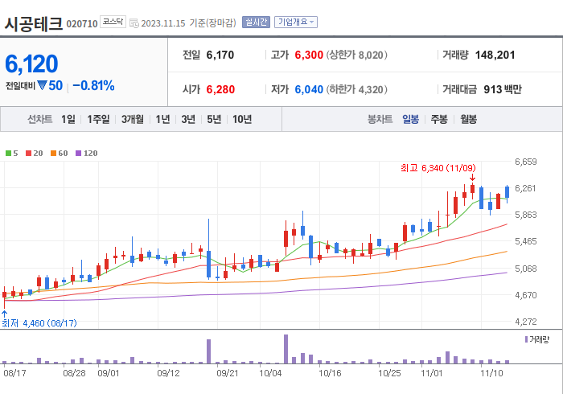The width and height of the screenshot is (563, 394).
Task: Click the 저가 value 6,040
Action: (309, 89)
